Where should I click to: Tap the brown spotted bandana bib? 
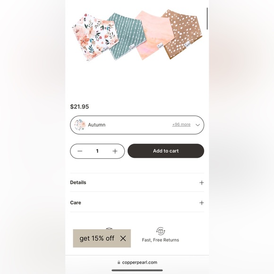pyautogui.click(x=183, y=33)
